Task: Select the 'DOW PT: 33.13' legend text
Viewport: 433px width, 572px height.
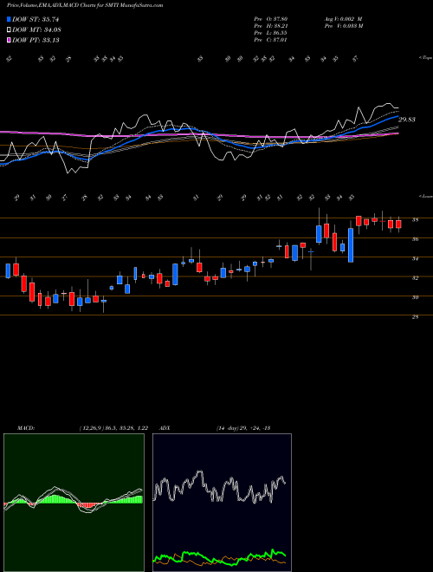Action: point(36,40)
